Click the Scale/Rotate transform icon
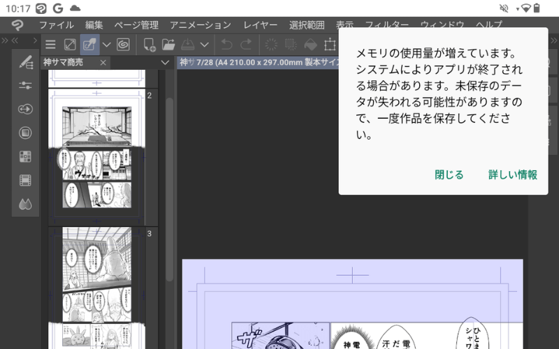 pyautogui.click(x=330, y=45)
